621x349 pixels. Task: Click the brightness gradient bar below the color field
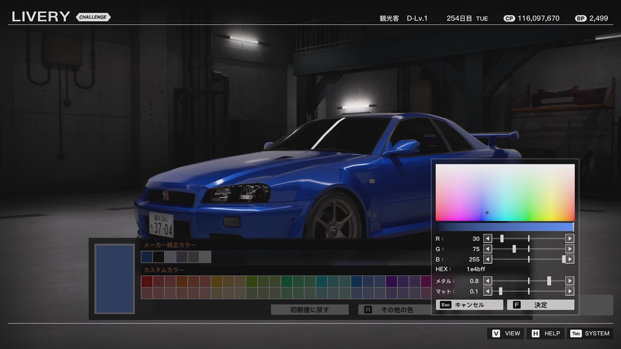point(505,227)
